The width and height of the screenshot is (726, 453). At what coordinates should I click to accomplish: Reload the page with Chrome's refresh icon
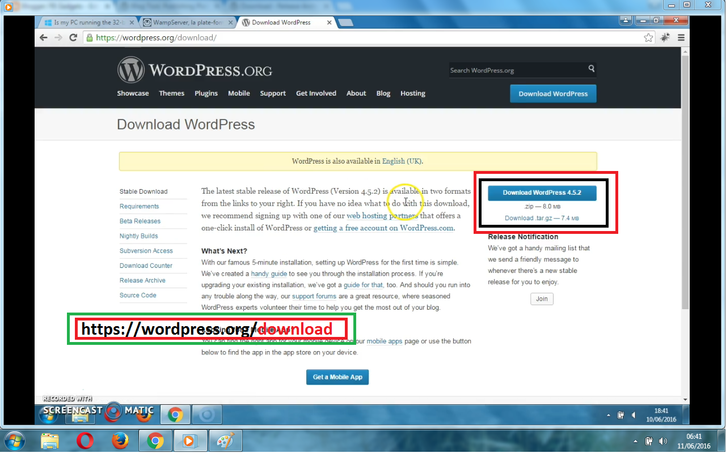73,38
